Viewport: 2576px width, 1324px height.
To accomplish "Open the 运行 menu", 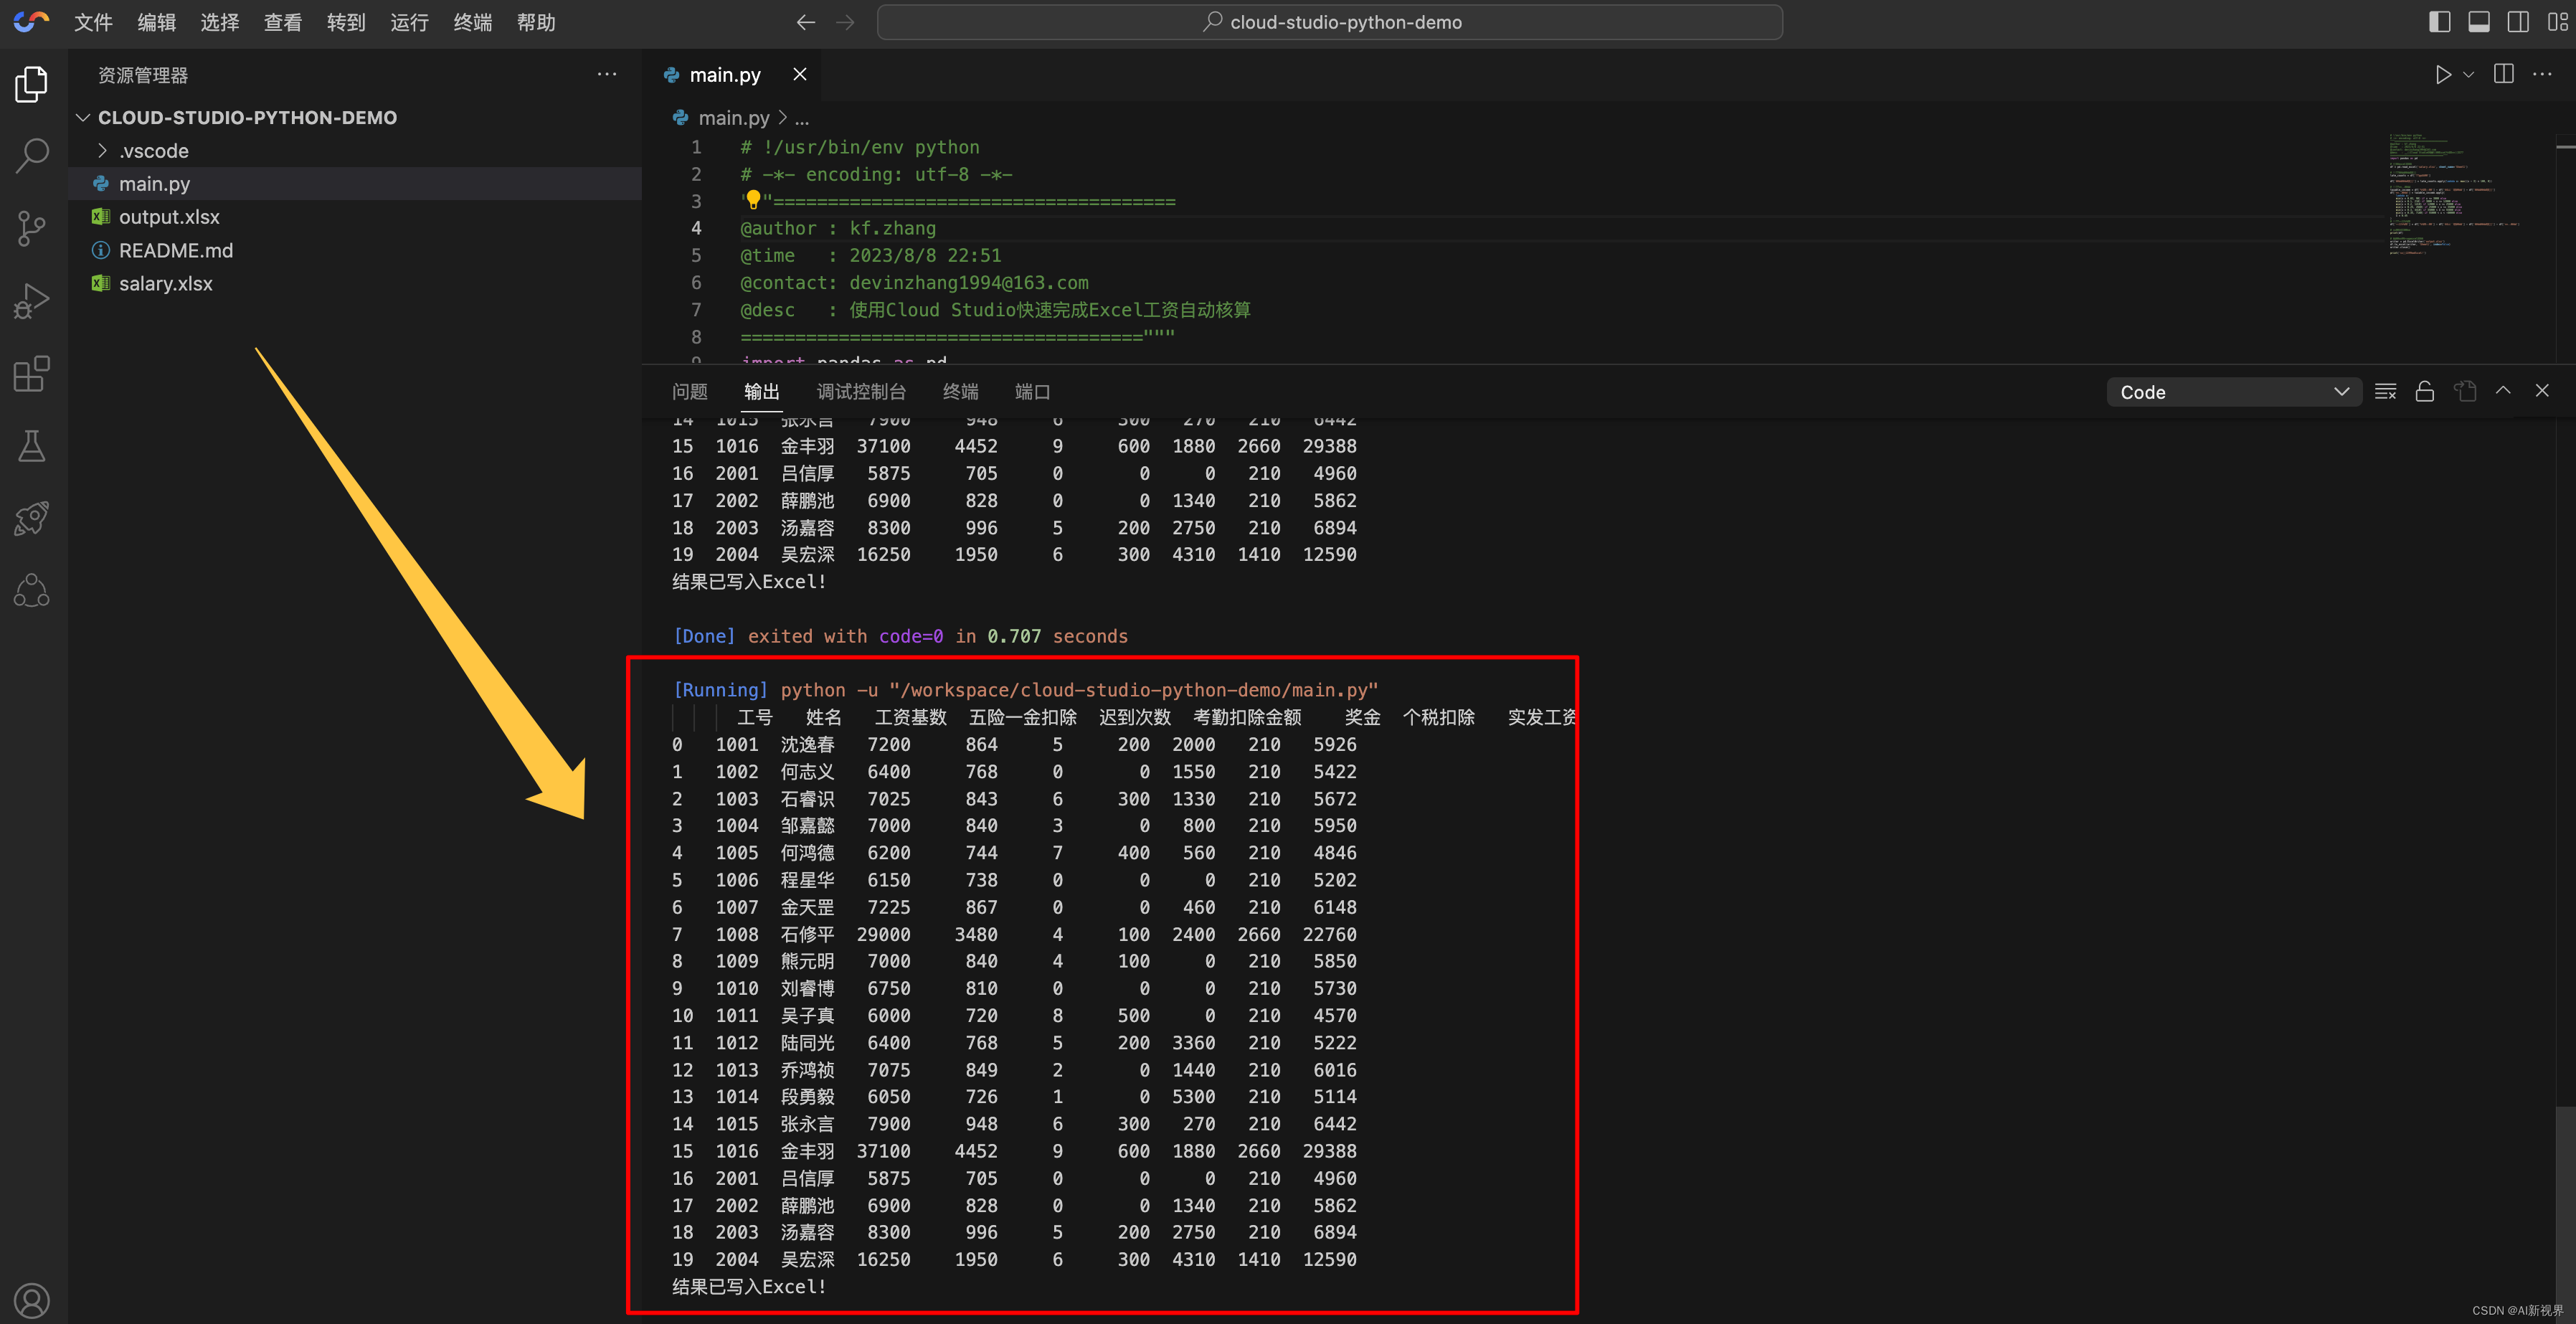I will pyautogui.click(x=409, y=22).
